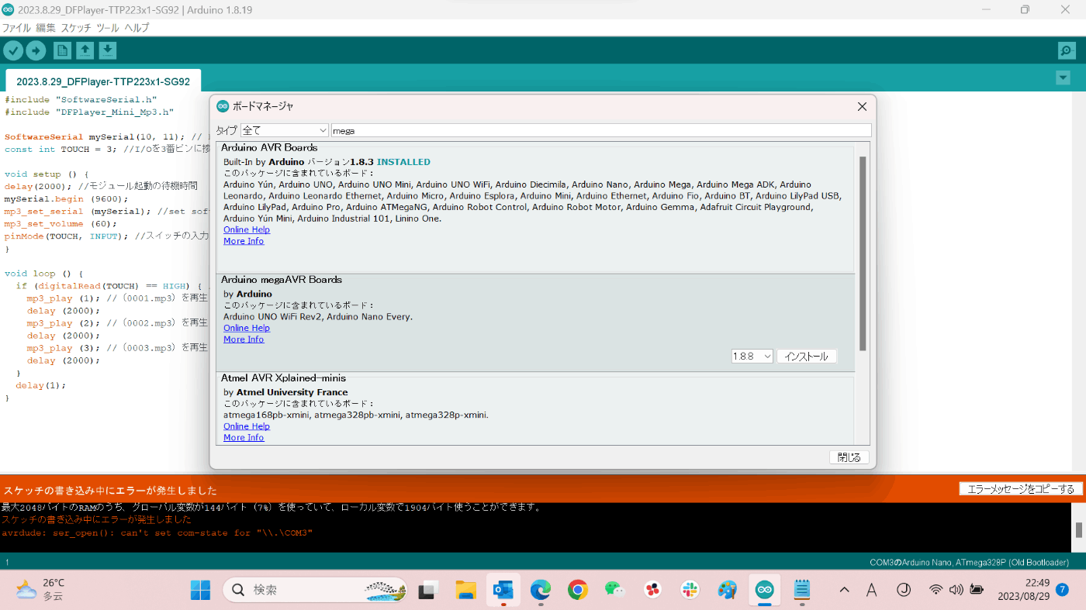Viewport: 1086px width, 610px height.
Task: Click the orange upload error banner message
Action: [x=110, y=491]
